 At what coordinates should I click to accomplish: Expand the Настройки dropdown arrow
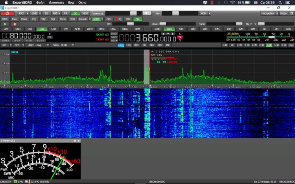(x=277, y=13)
